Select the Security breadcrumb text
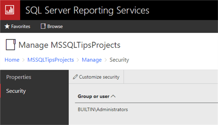The width and height of the screenshot is (218, 125). click(x=119, y=60)
